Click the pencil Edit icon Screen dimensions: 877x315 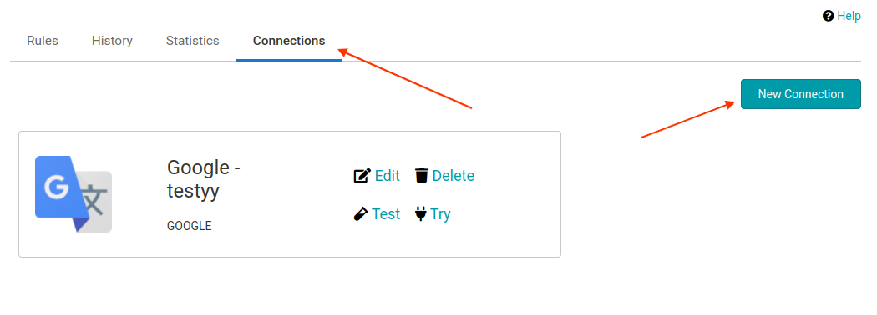362,176
